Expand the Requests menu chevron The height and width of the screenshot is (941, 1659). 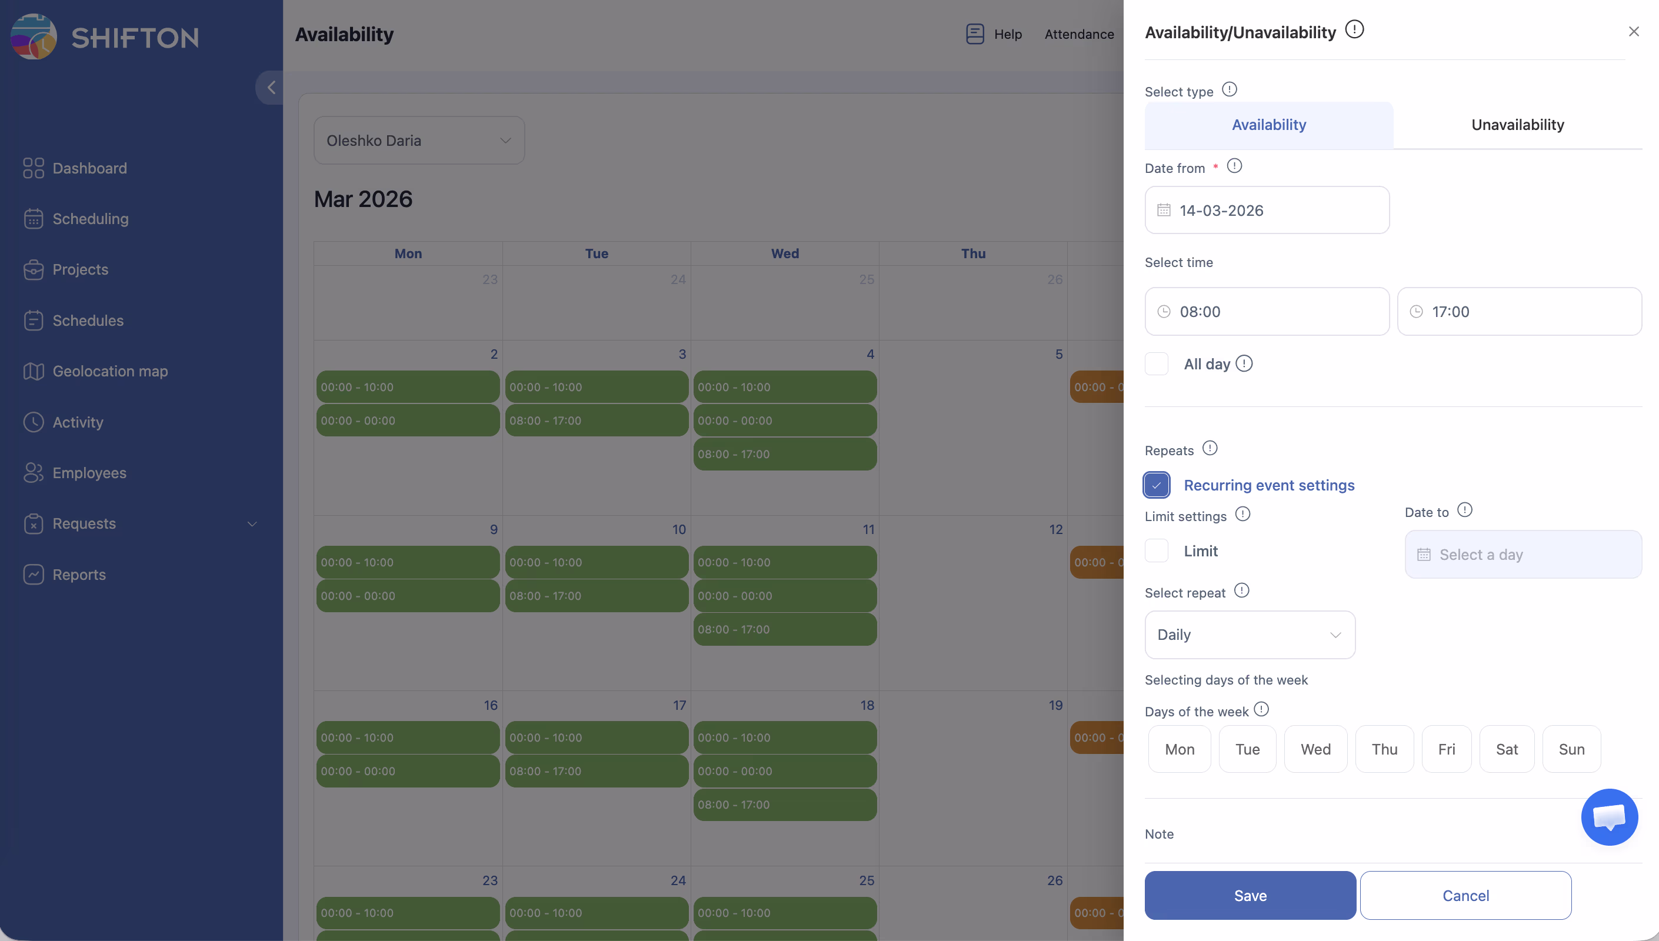coord(252,523)
